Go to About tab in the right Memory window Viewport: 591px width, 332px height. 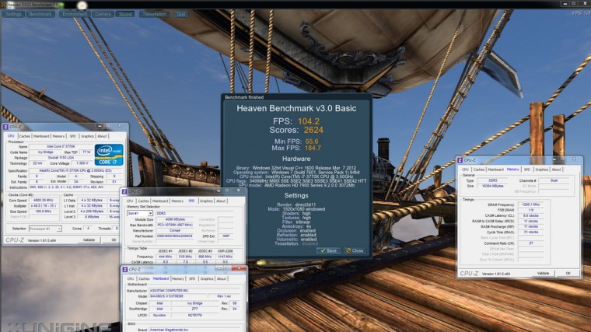[x=556, y=169]
